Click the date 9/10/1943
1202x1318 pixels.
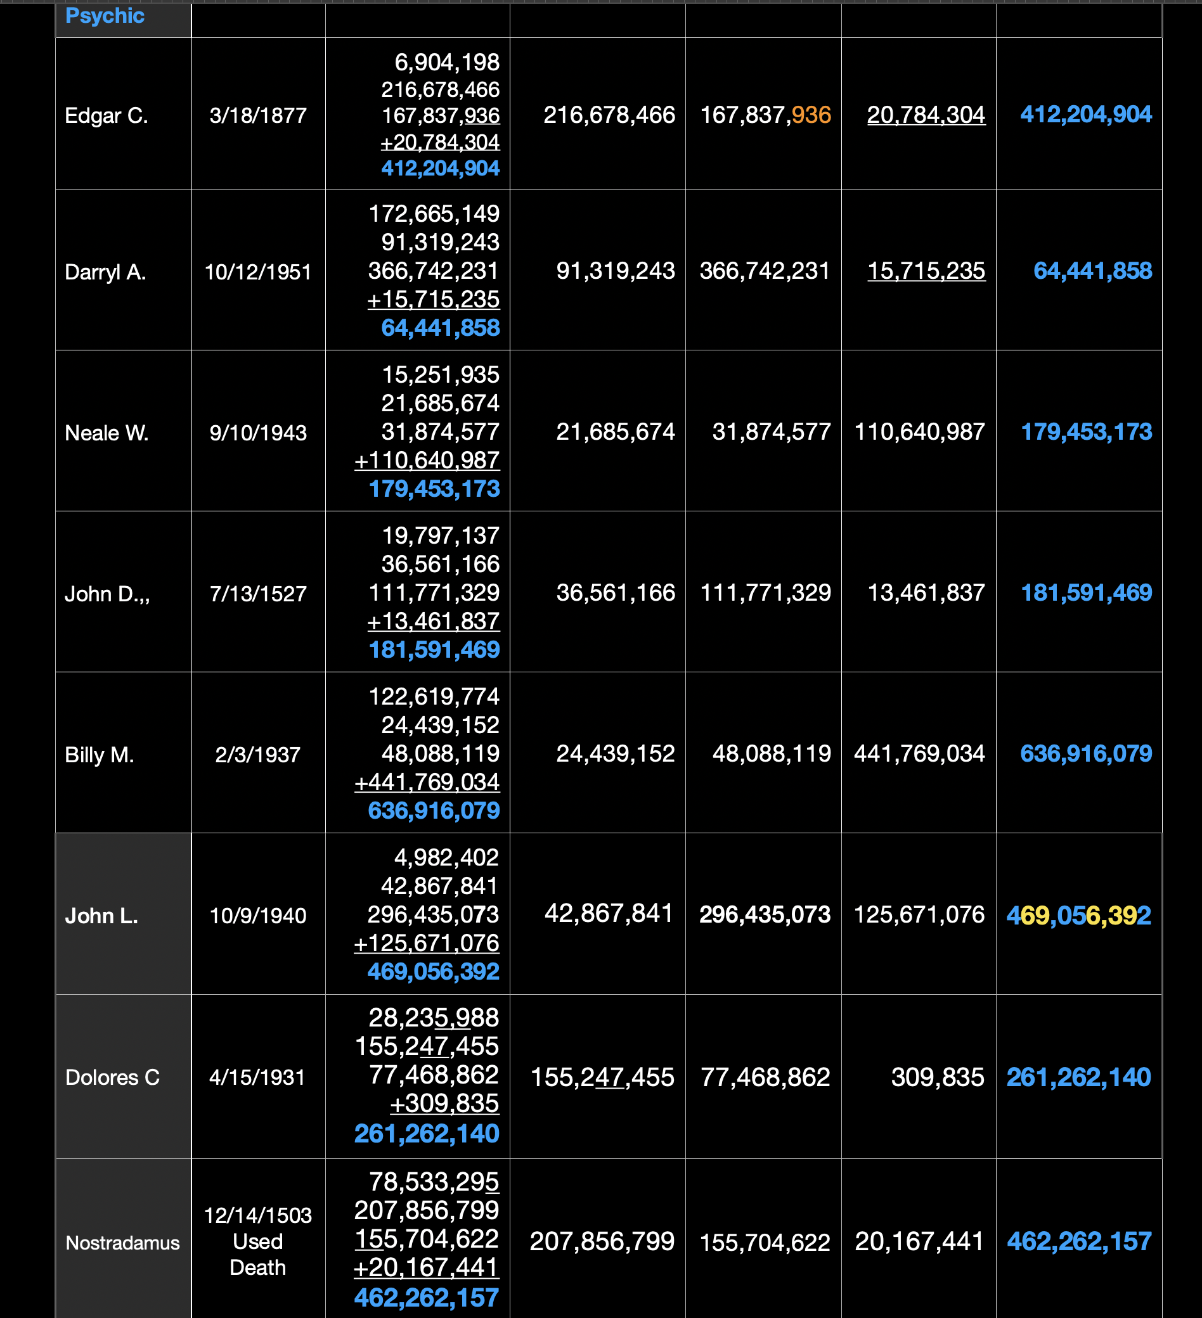click(257, 433)
